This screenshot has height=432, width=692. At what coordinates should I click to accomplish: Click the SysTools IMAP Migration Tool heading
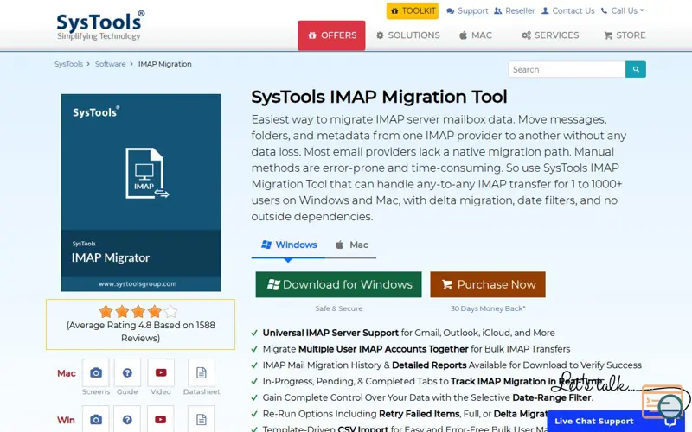click(x=379, y=97)
